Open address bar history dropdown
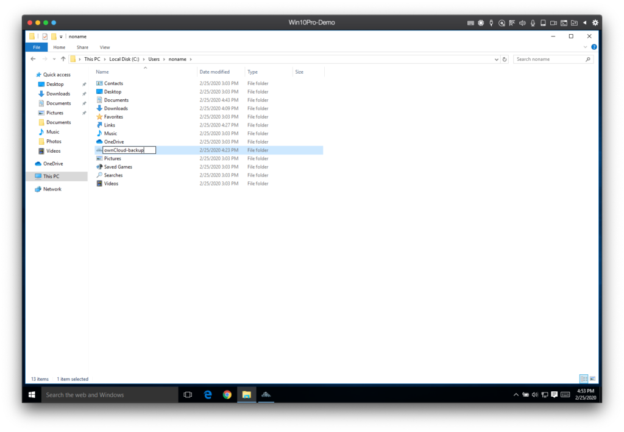The height and width of the screenshot is (432, 624). point(497,59)
